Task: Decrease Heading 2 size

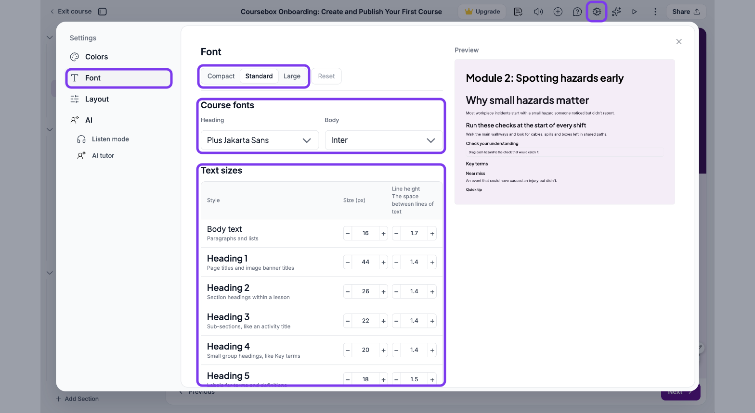Action: tap(348, 291)
